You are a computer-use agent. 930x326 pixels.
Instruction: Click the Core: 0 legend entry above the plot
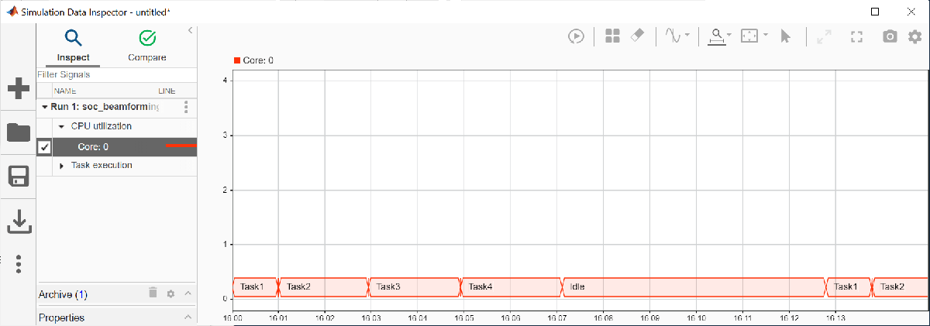(253, 60)
